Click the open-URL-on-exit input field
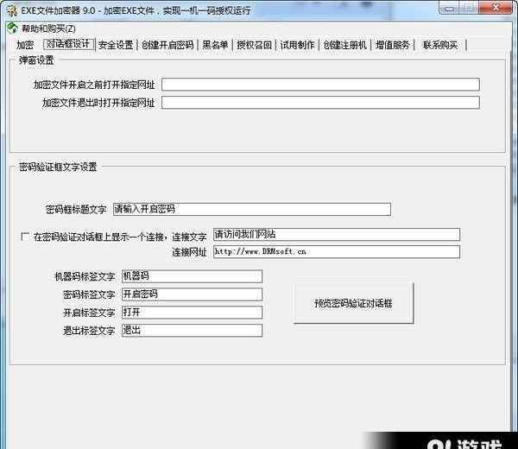The image size is (518, 449). click(x=320, y=103)
